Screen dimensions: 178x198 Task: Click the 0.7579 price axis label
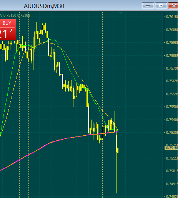172,68
